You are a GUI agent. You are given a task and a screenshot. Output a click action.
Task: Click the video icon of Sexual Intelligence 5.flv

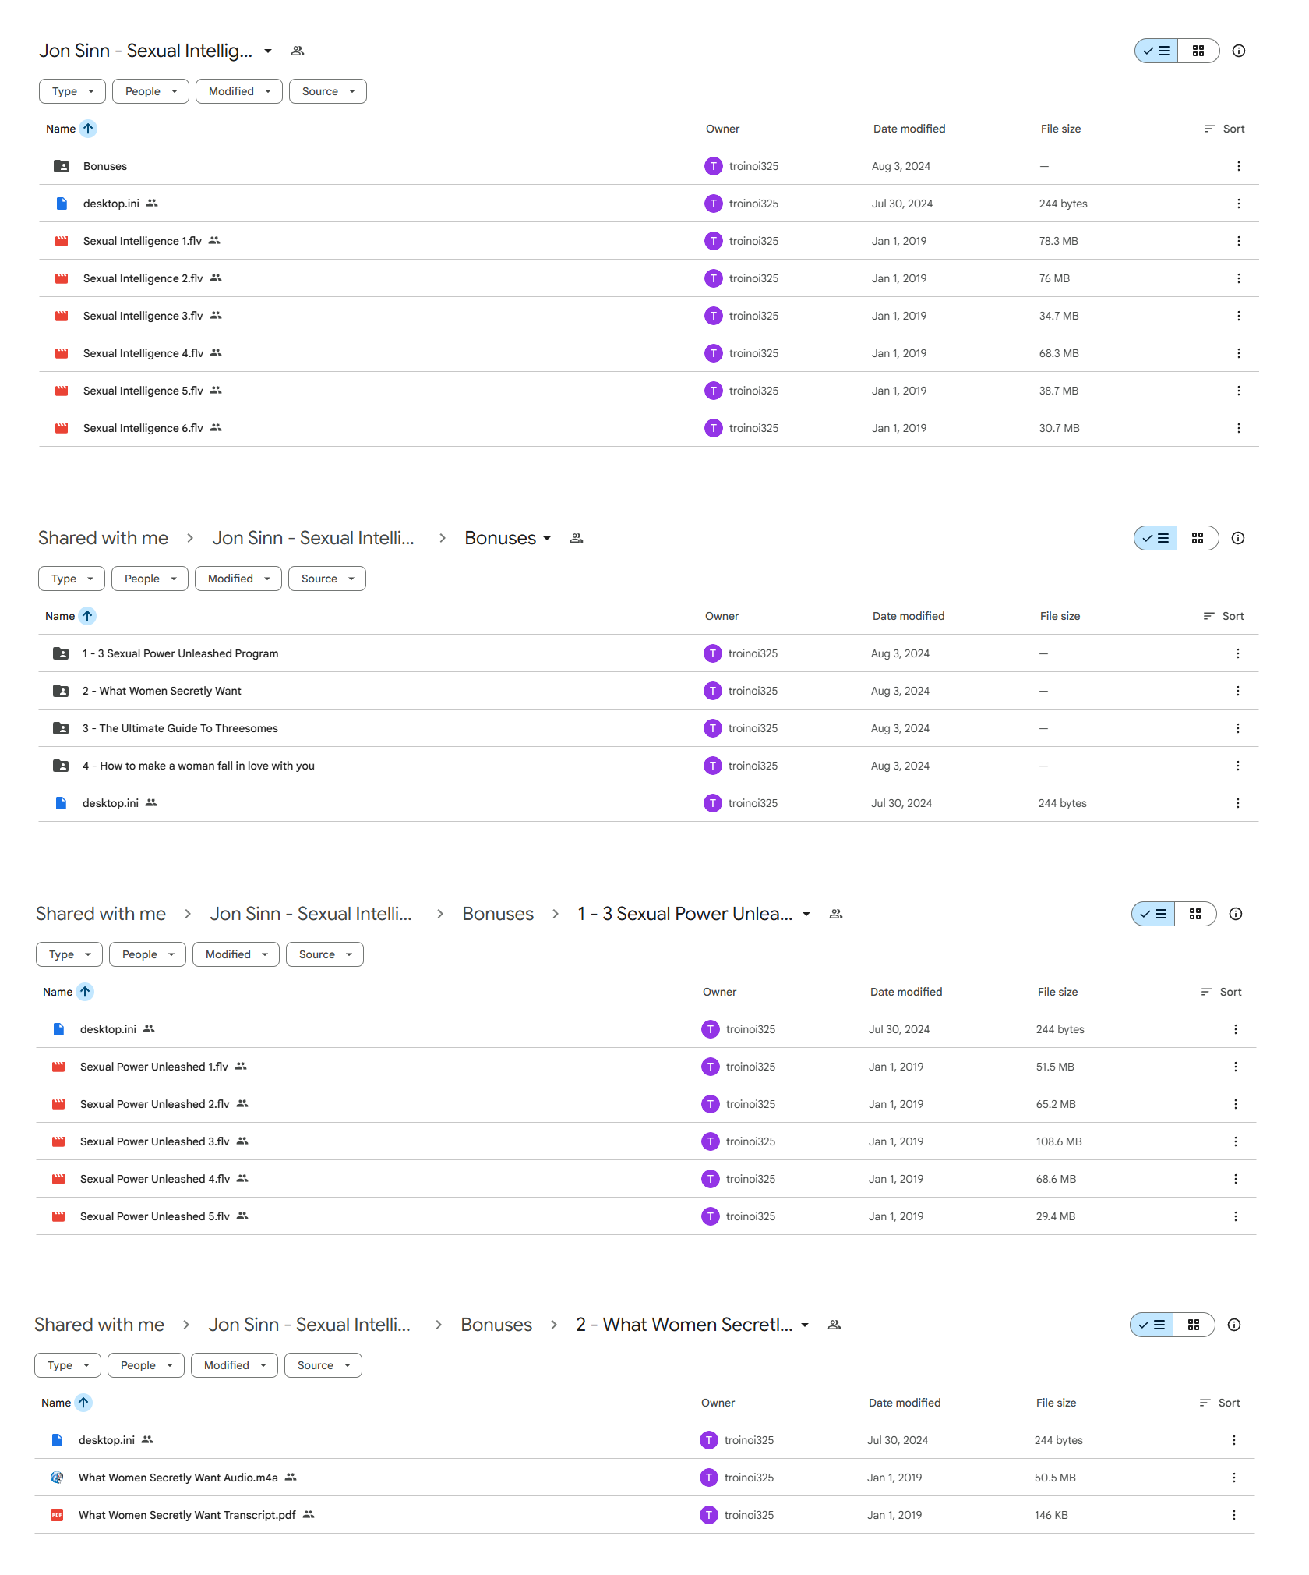tap(62, 391)
